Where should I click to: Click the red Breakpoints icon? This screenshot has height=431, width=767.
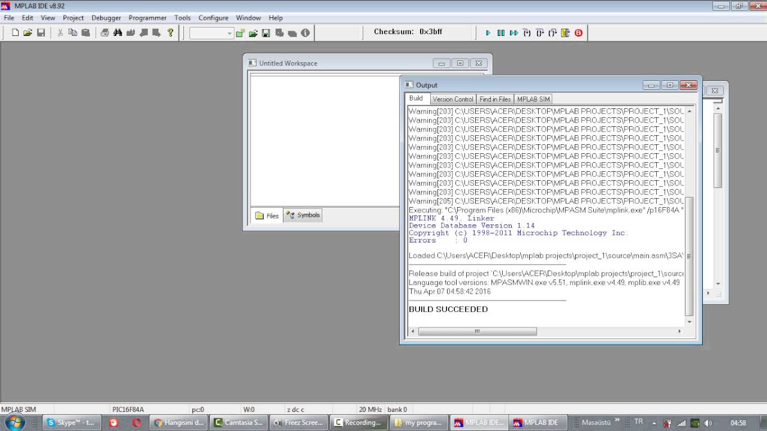[578, 33]
